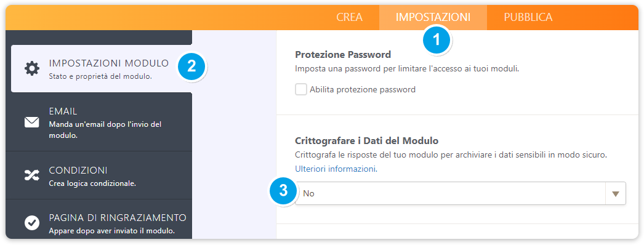The width and height of the screenshot is (644, 245).
Task: Switch to the CREA tab
Action: (350, 17)
